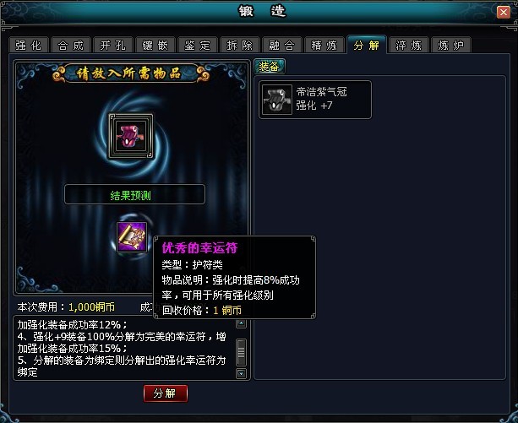518x423 pixels.
Task: Select 帝浩紫气冠 helmet icon in equipment list
Action: (277, 100)
